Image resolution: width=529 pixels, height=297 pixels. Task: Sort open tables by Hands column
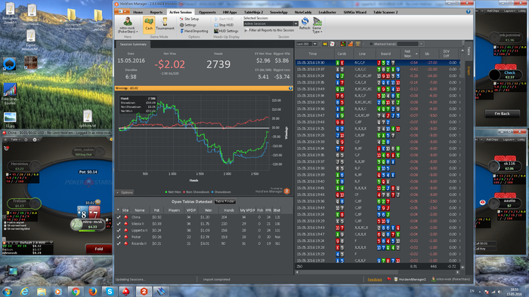click(x=229, y=210)
